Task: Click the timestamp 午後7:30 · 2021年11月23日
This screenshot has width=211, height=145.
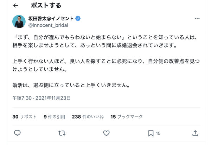Action: click(41, 98)
